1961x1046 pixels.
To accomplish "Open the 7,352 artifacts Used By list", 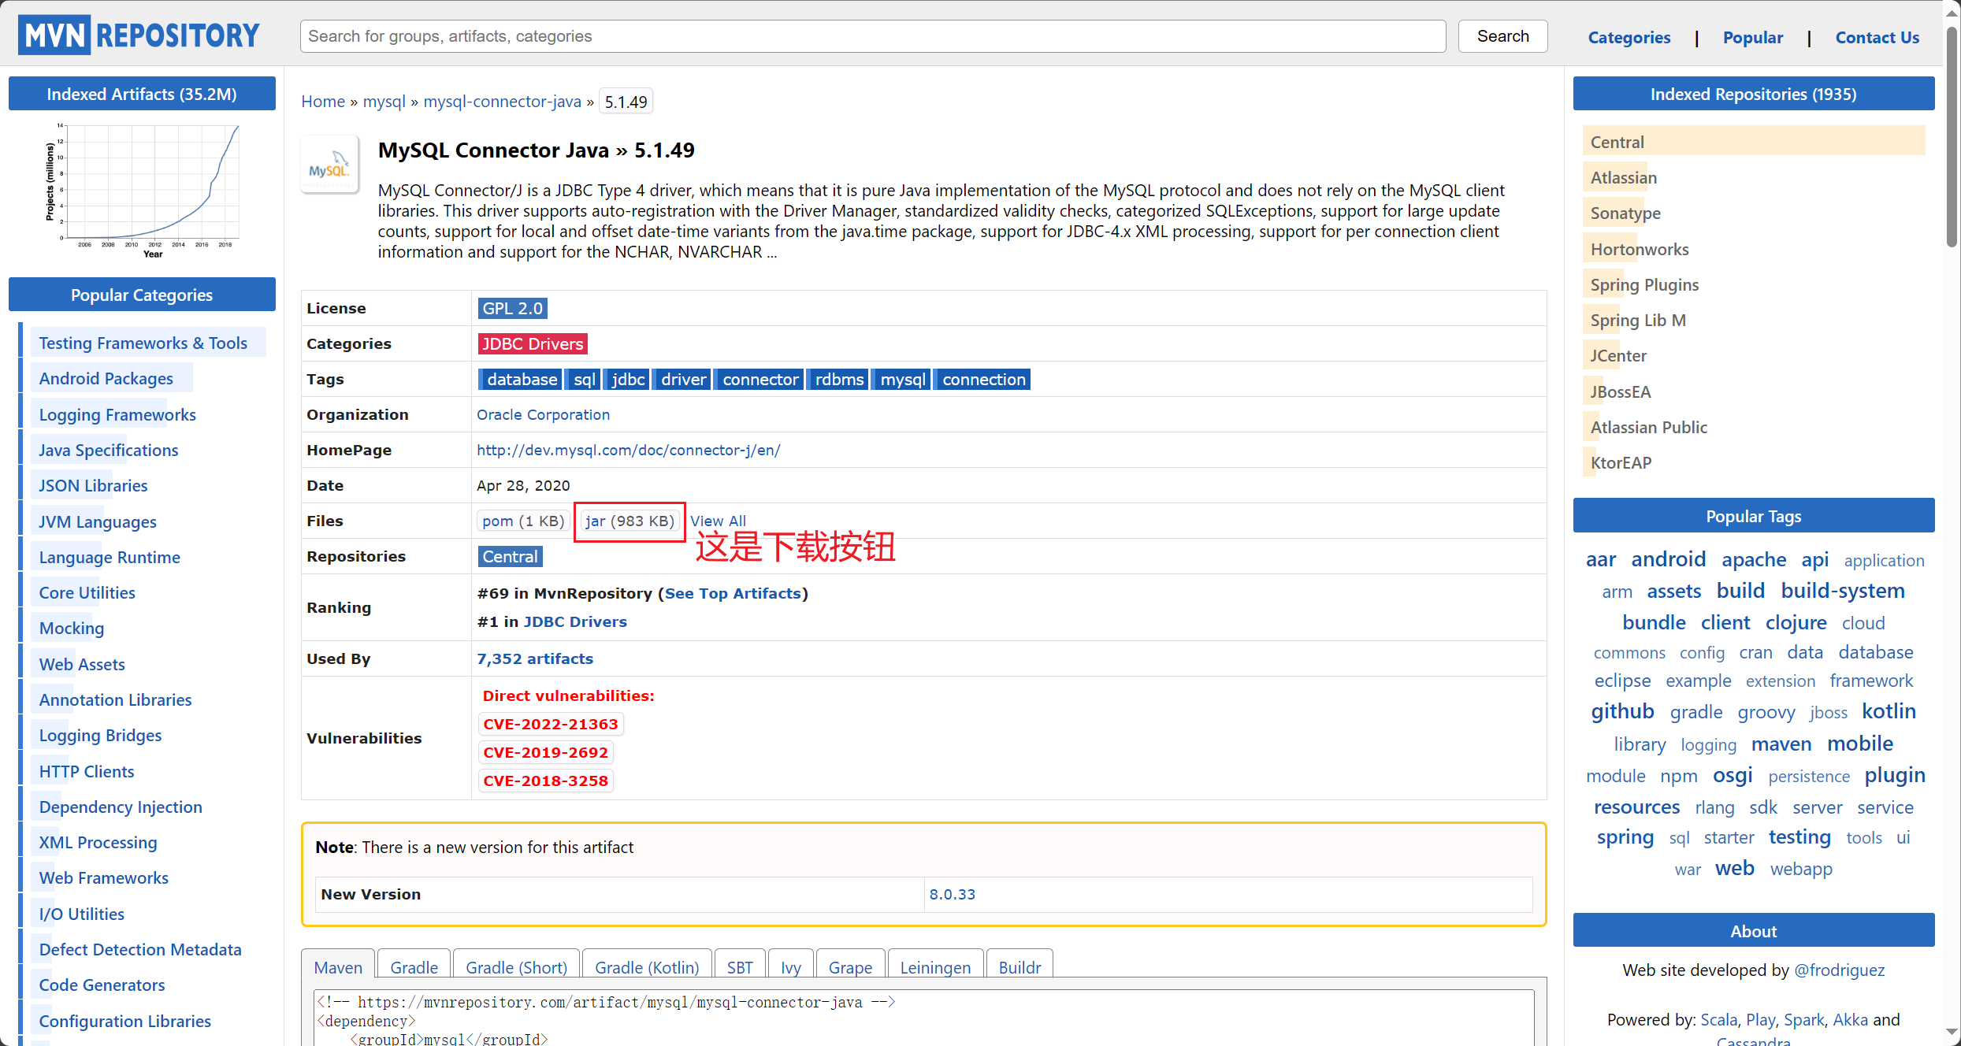I will [535, 658].
